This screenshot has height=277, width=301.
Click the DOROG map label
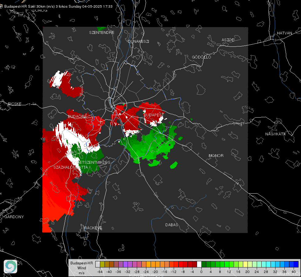pos(40,10)
